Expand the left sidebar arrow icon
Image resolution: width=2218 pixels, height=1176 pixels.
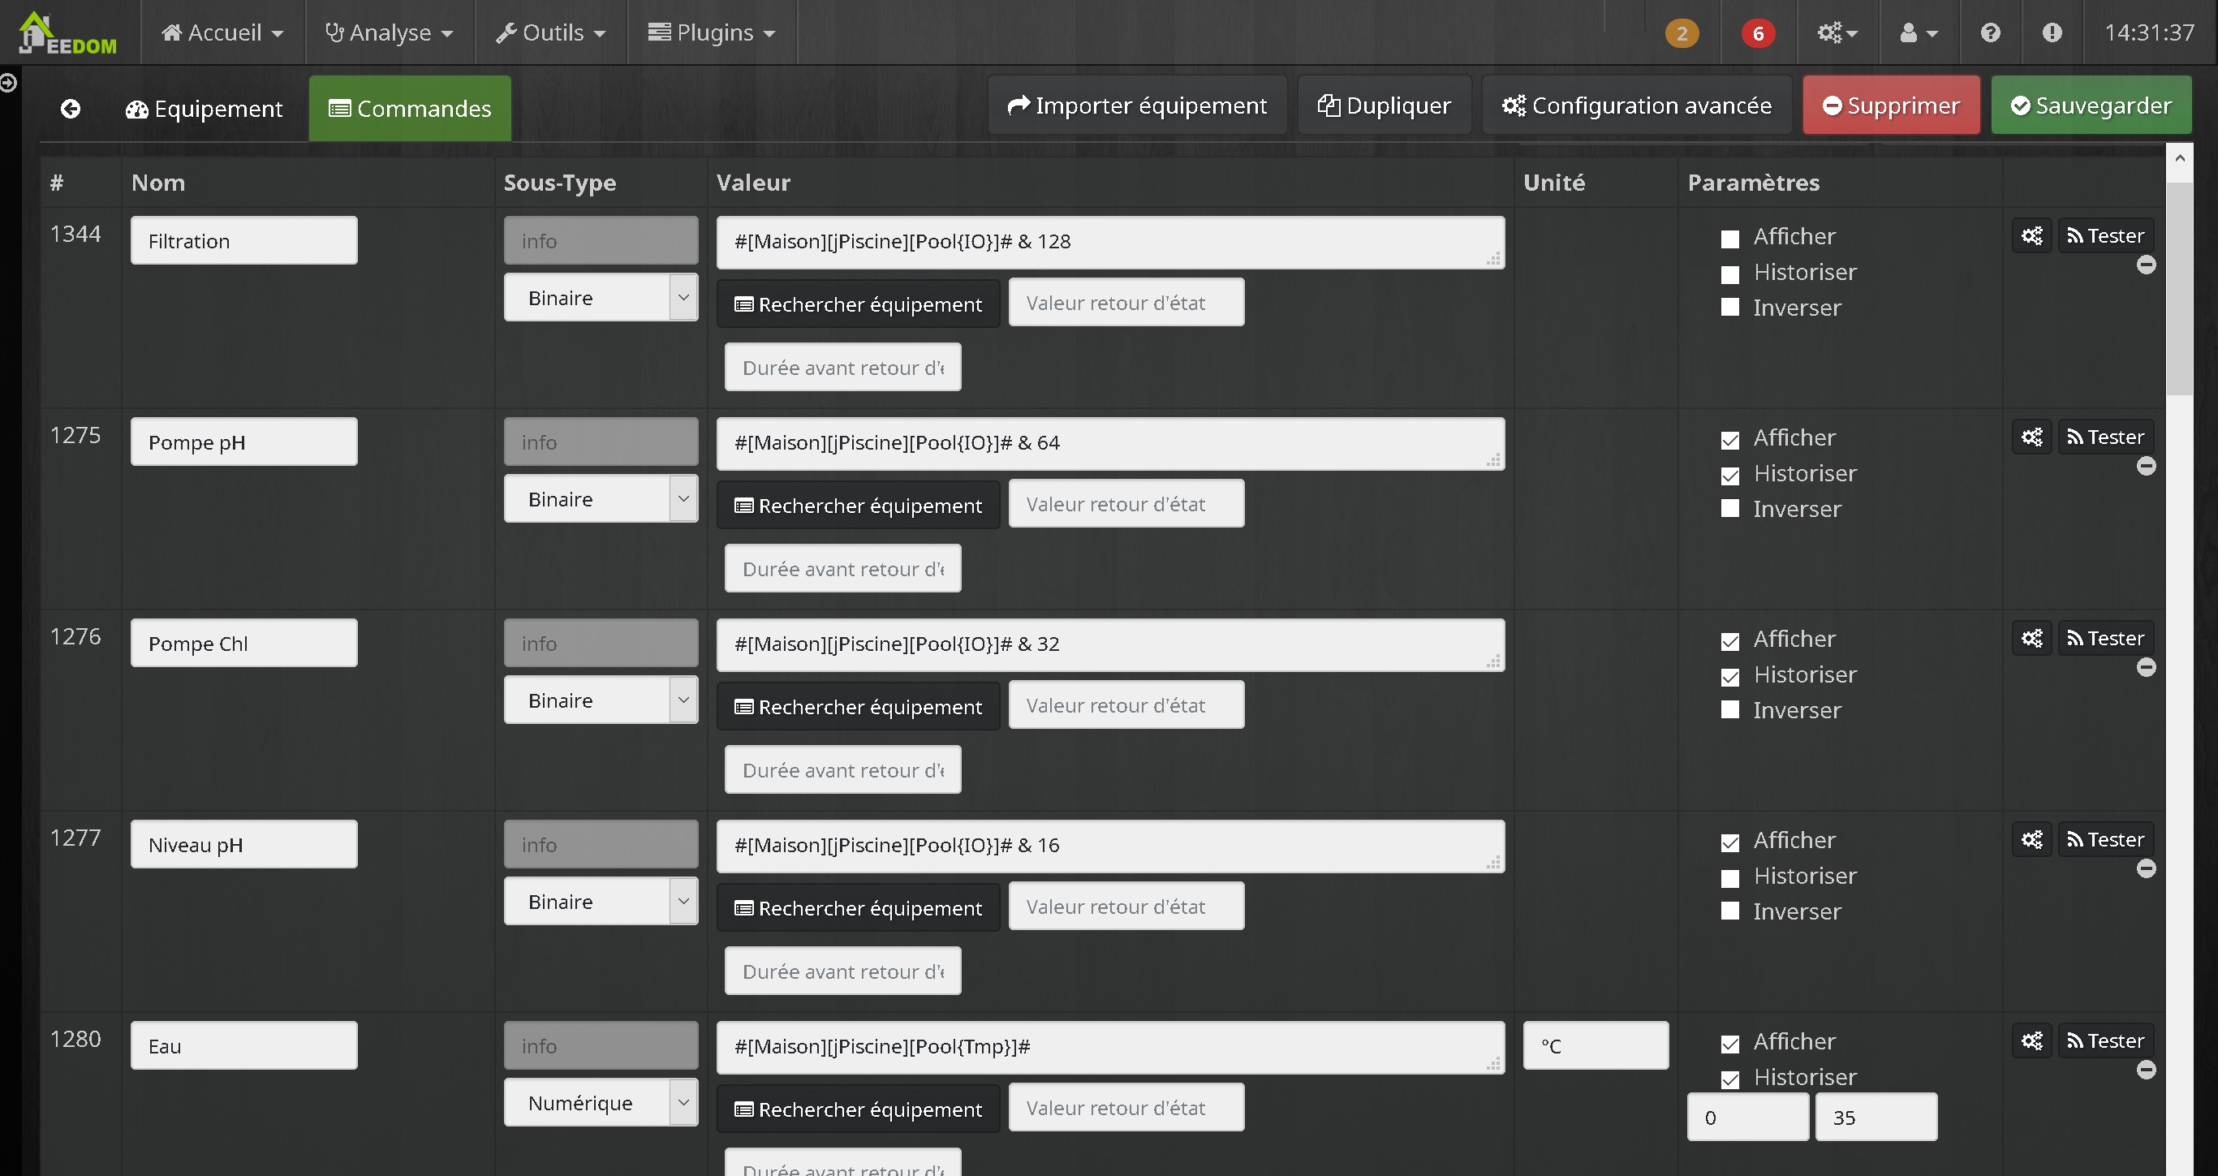tap(9, 83)
